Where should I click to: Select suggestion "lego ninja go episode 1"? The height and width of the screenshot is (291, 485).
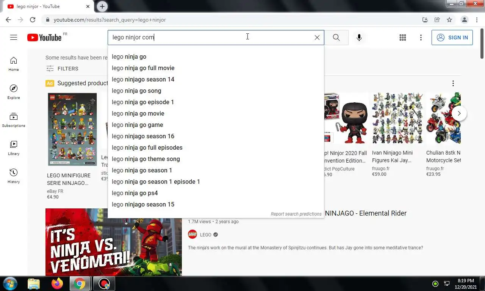(x=216, y=102)
